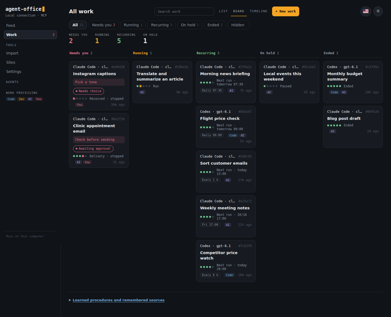Screen dimensions: 391x317
Task: Switch to the TIMELINE view
Action: (x=258, y=11)
